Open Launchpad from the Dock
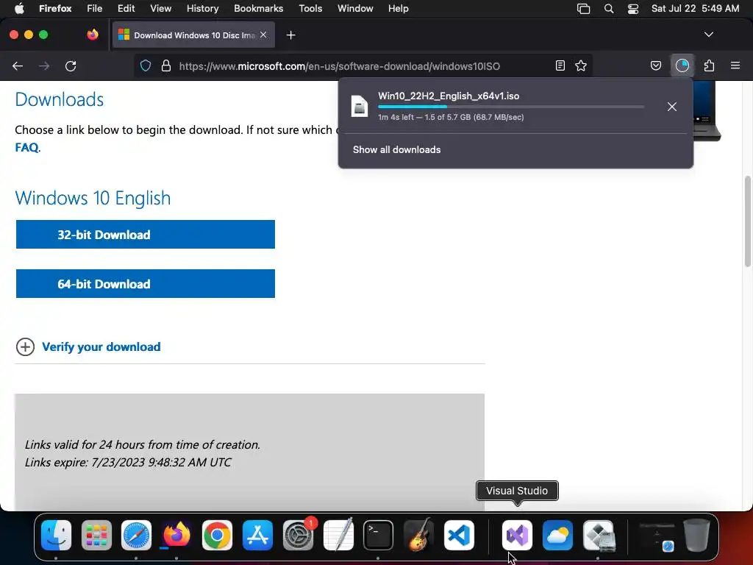 click(x=96, y=535)
